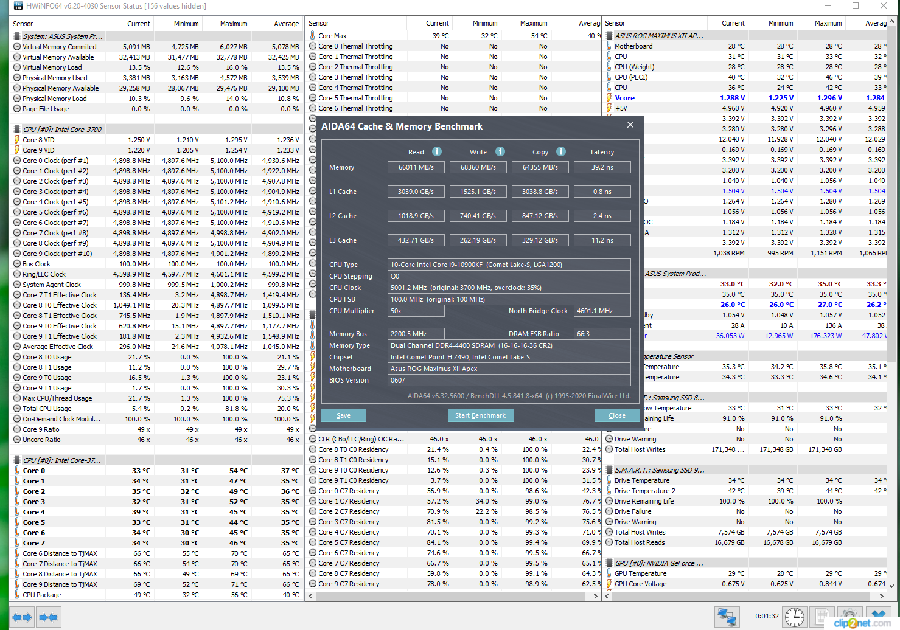The height and width of the screenshot is (630, 900).
Task: Click the up arrow of the right panel's vertical scrollbar
Action: coord(892,22)
